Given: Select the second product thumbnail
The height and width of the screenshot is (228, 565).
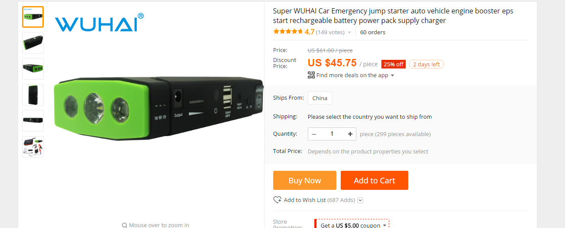Looking at the screenshot, I should click(x=33, y=43).
